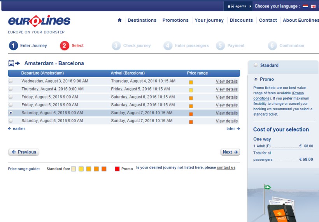Select the Wednesday, August 3 departure radio
Screen dimensions: 319x222
point(11,81)
